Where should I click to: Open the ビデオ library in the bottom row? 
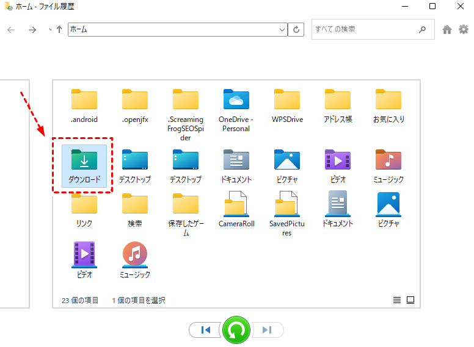click(x=84, y=260)
